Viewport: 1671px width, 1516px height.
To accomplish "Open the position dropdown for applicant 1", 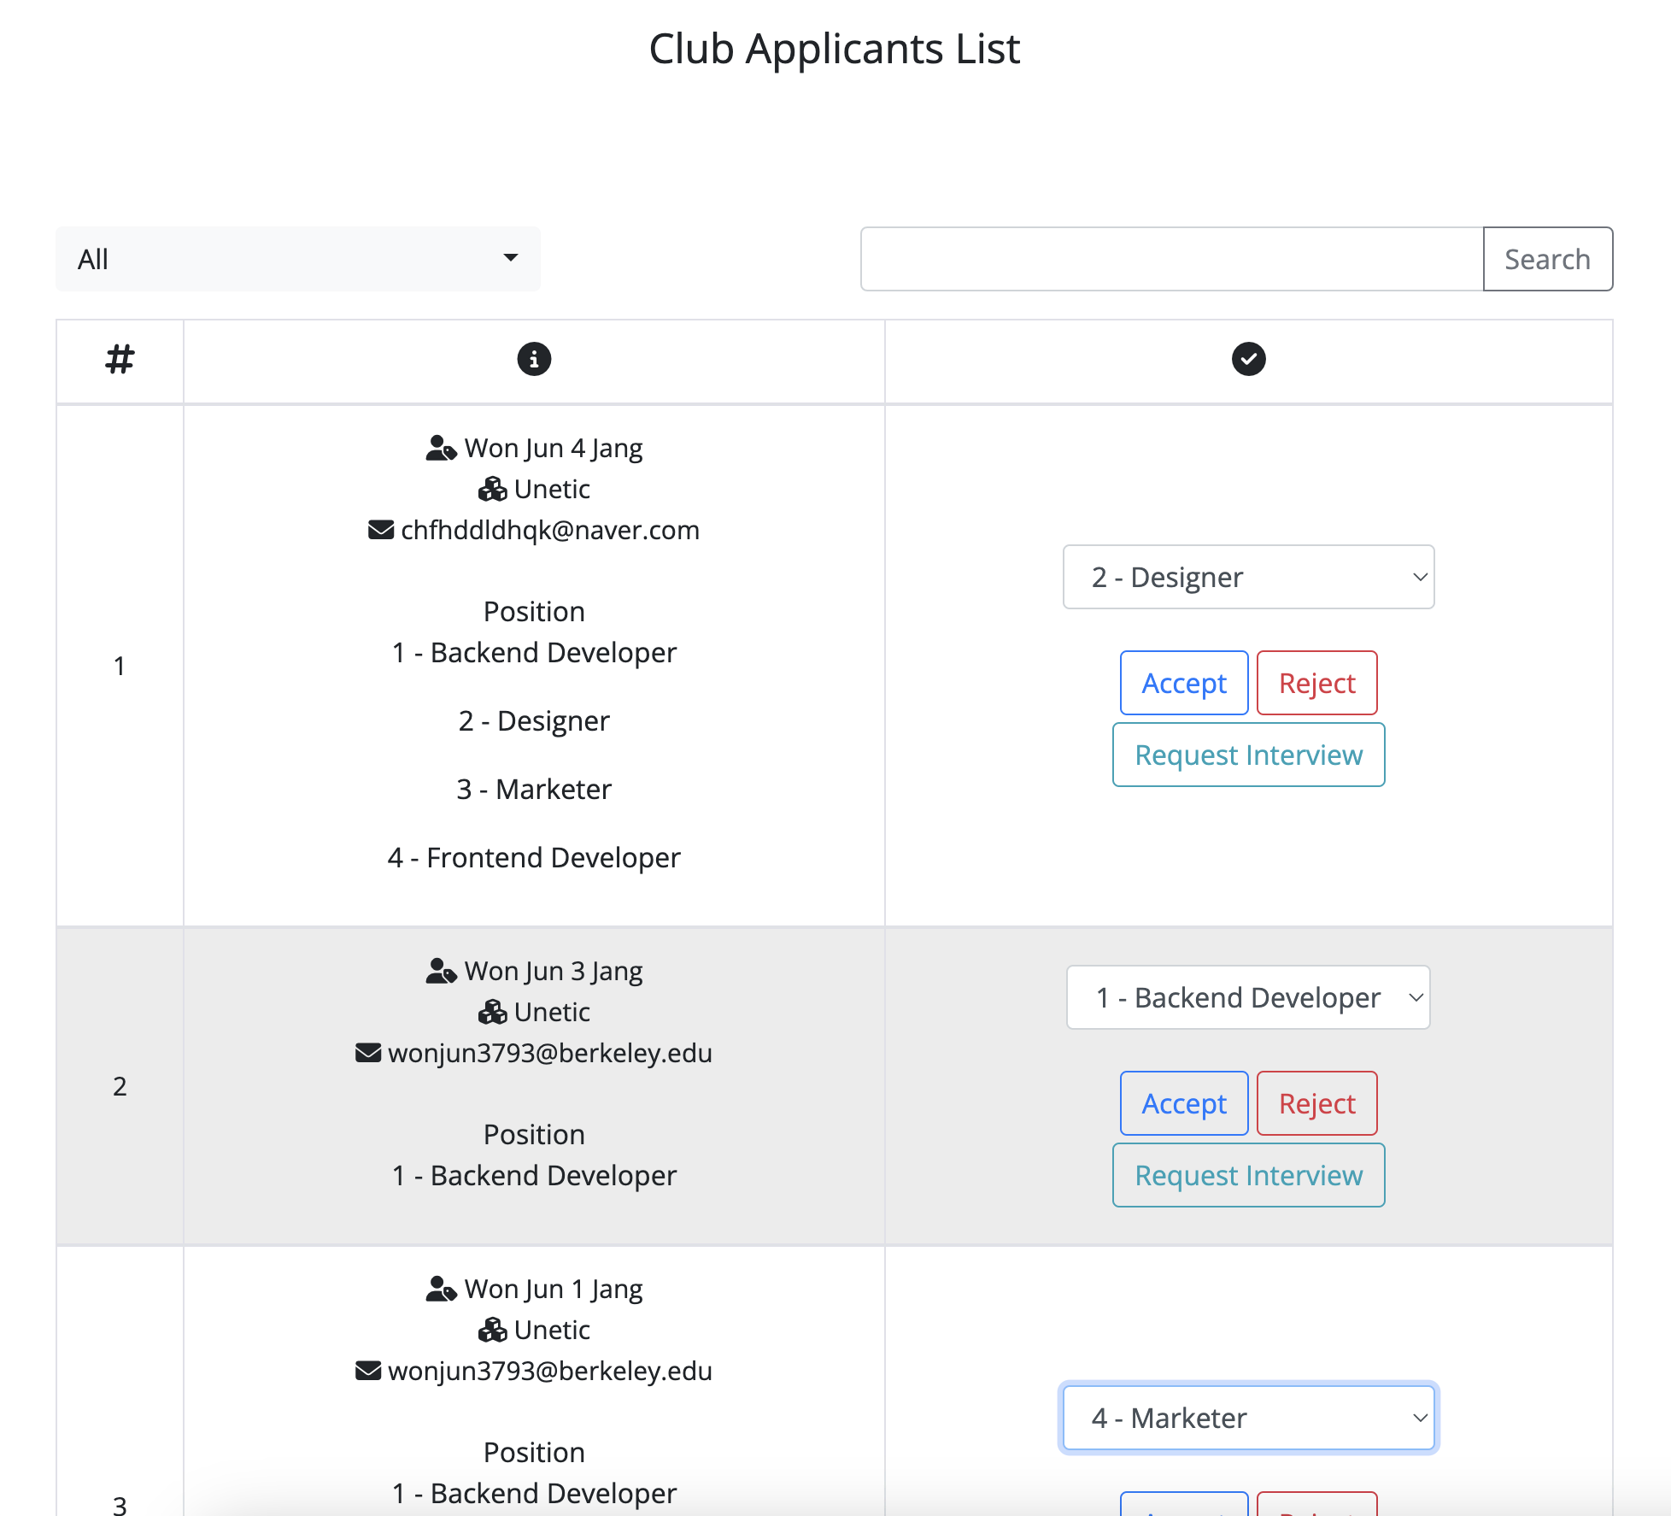I will coord(1247,577).
